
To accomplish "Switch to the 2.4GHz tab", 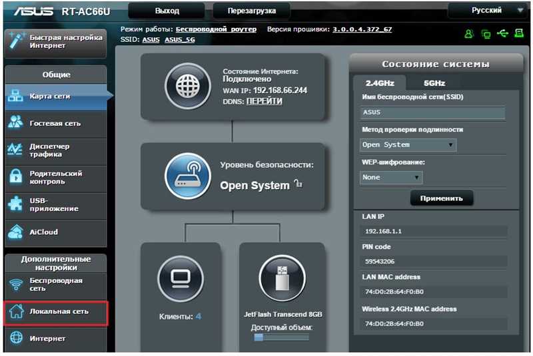I will 380,83.
